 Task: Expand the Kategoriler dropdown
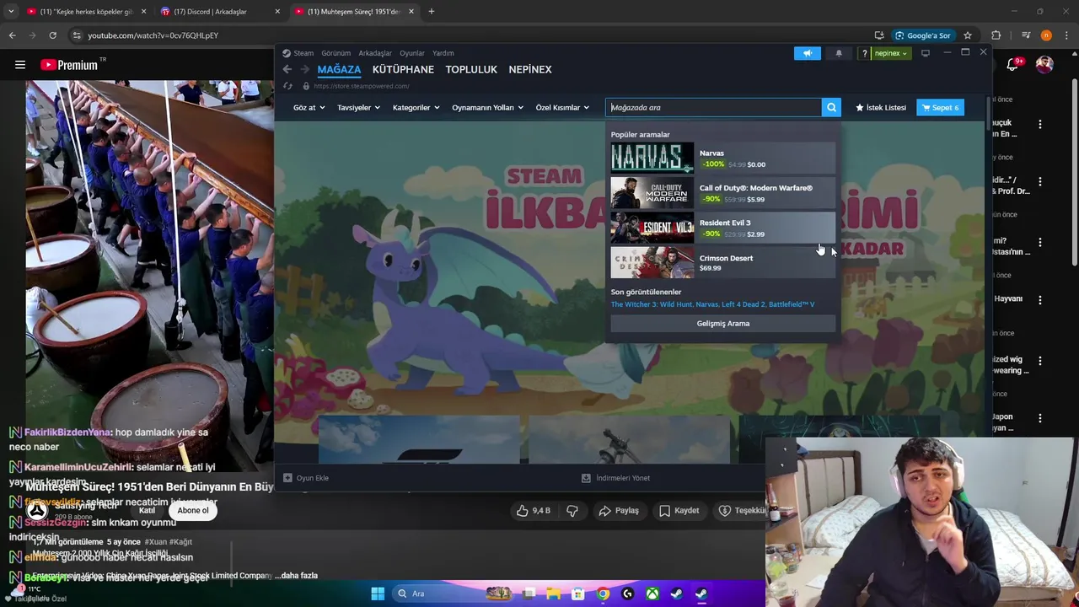pyautogui.click(x=416, y=108)
